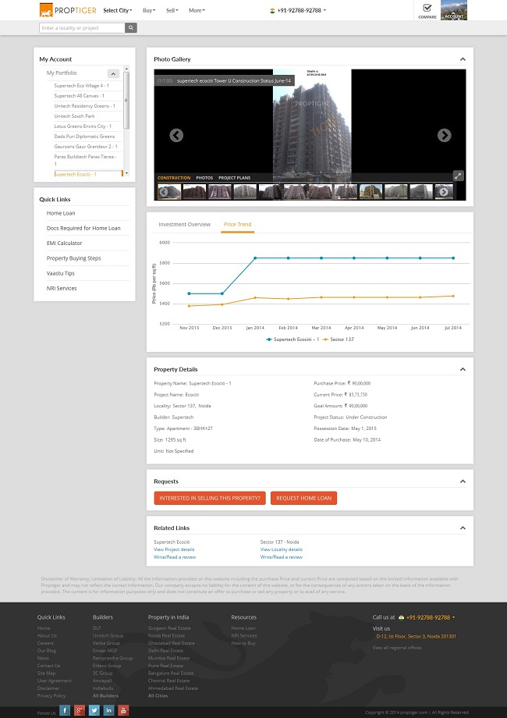Screen dimensions: 507x718
Task: Select Supertech Eco Village 4 - 1 property
Action: coord(81,86)
